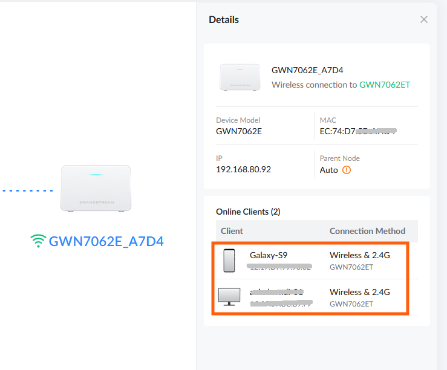The width and height of the screenshot is (447, 370).
Task: Click the desktop monitor client icon
Action: point(229,297)
